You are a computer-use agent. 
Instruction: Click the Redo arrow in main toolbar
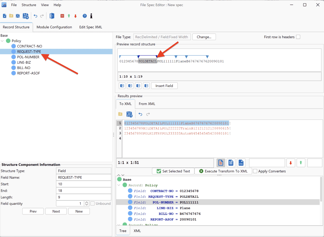42,16
